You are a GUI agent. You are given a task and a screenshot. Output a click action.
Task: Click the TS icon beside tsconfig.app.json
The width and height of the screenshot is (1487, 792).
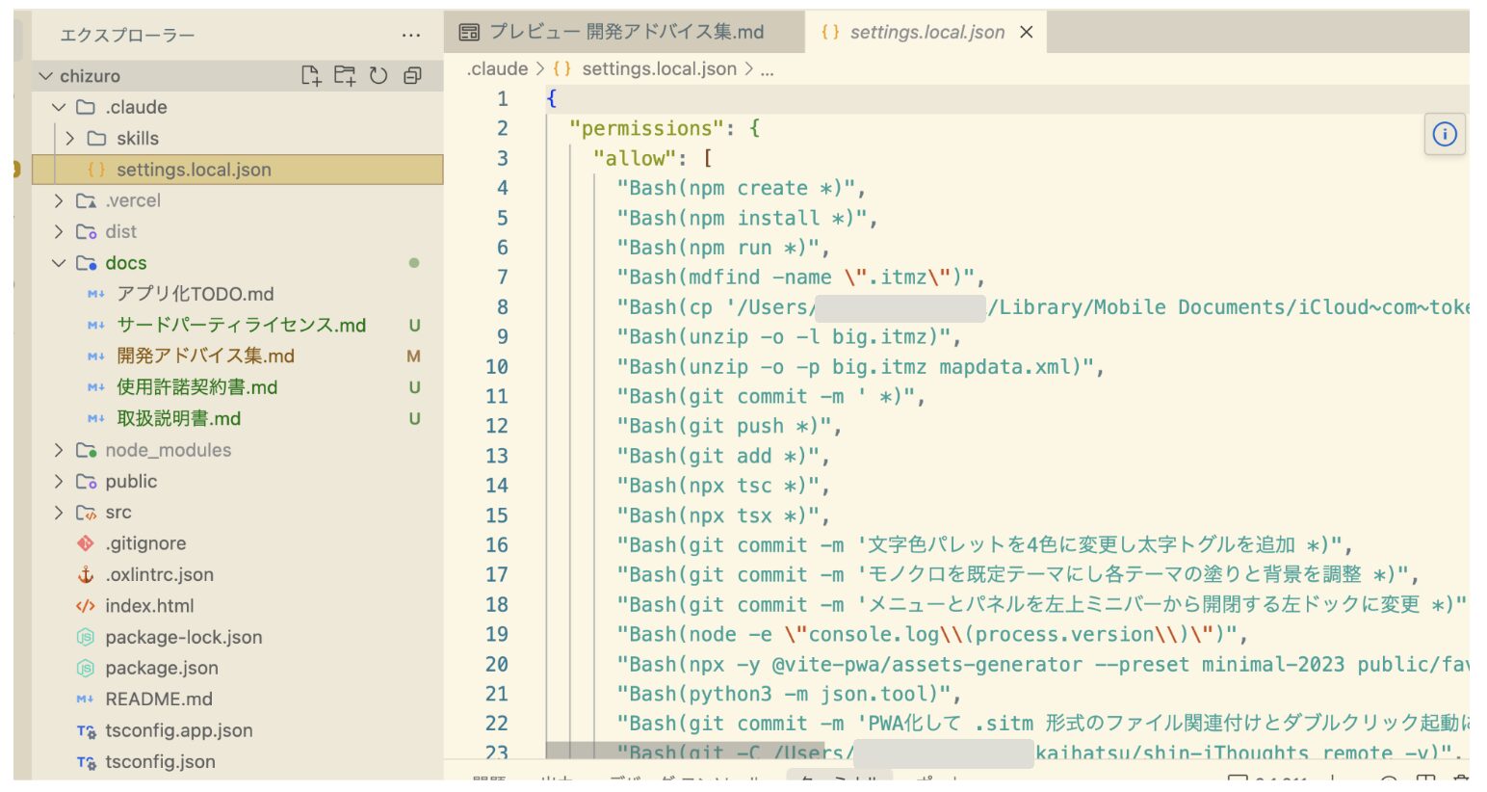coord(86,730)
